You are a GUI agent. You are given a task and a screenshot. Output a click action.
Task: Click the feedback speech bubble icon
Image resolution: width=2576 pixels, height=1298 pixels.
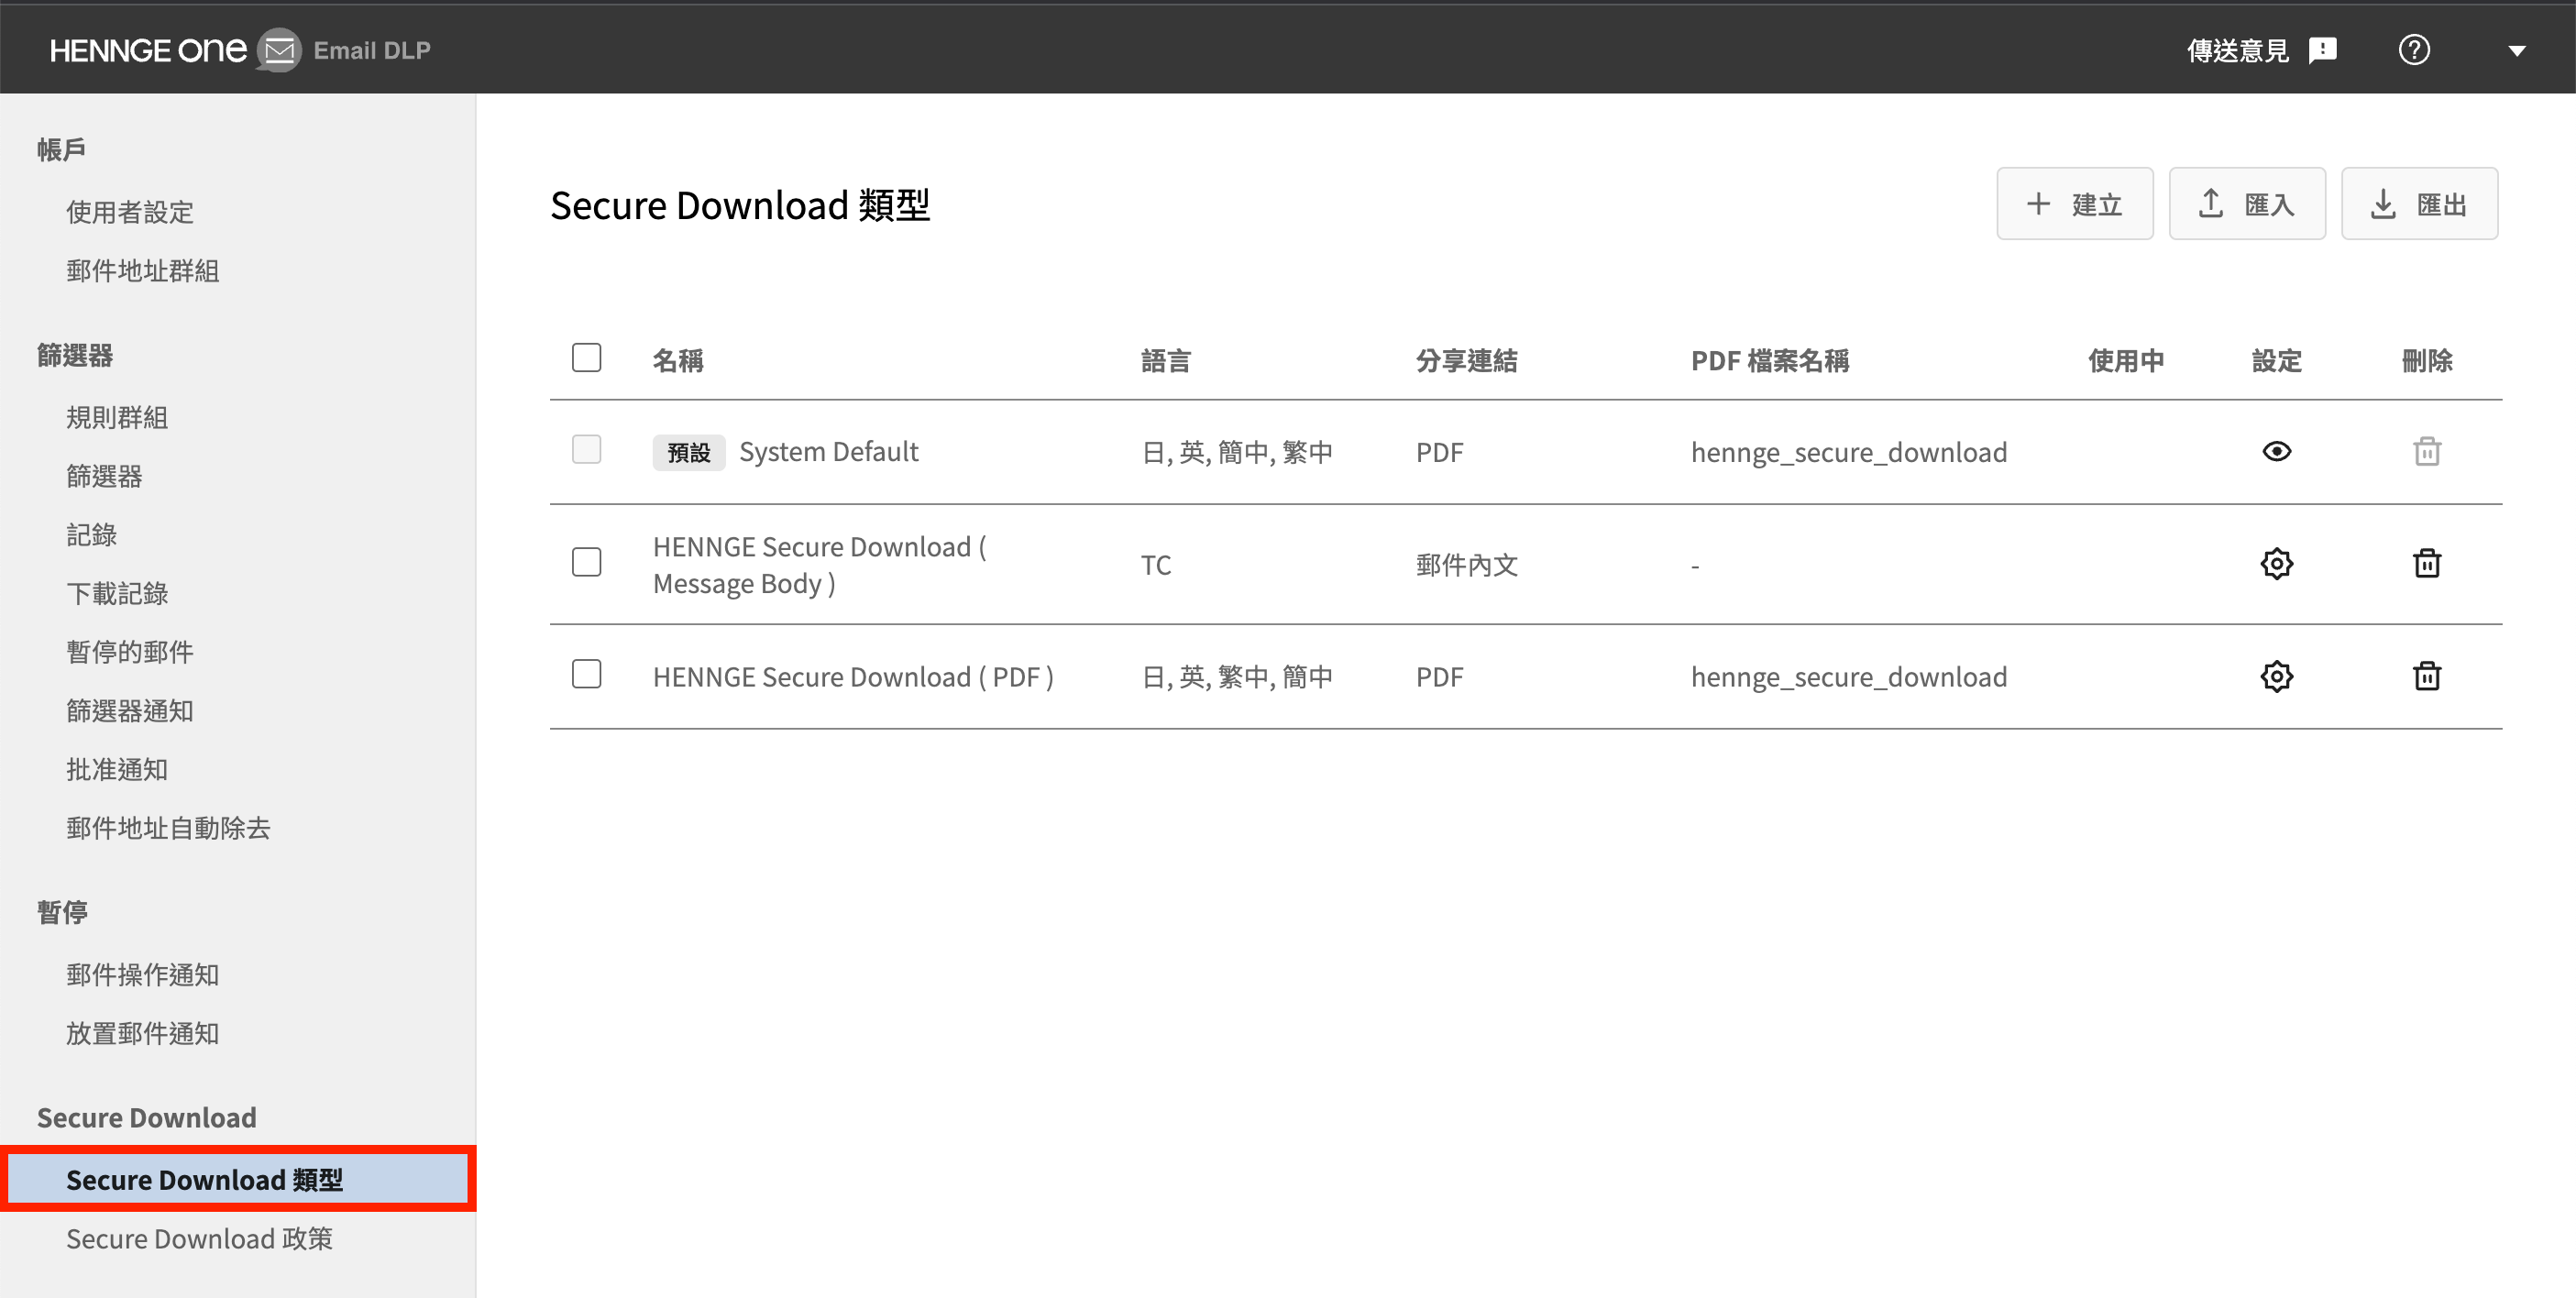[2322, 50]
